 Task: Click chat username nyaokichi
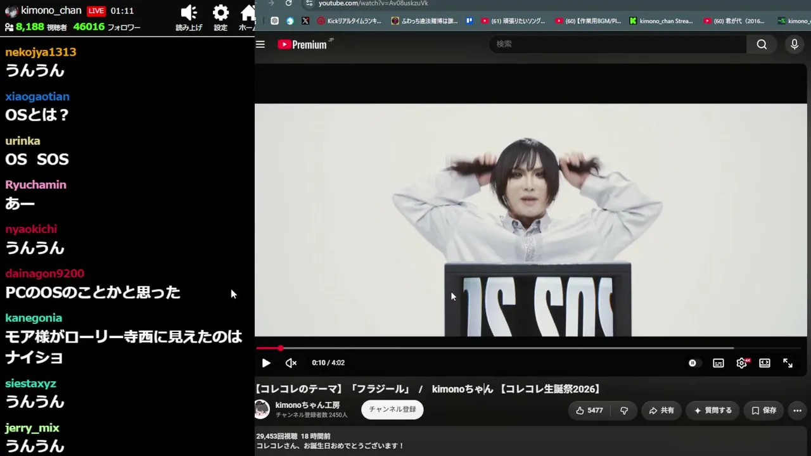tap(31, 229)
